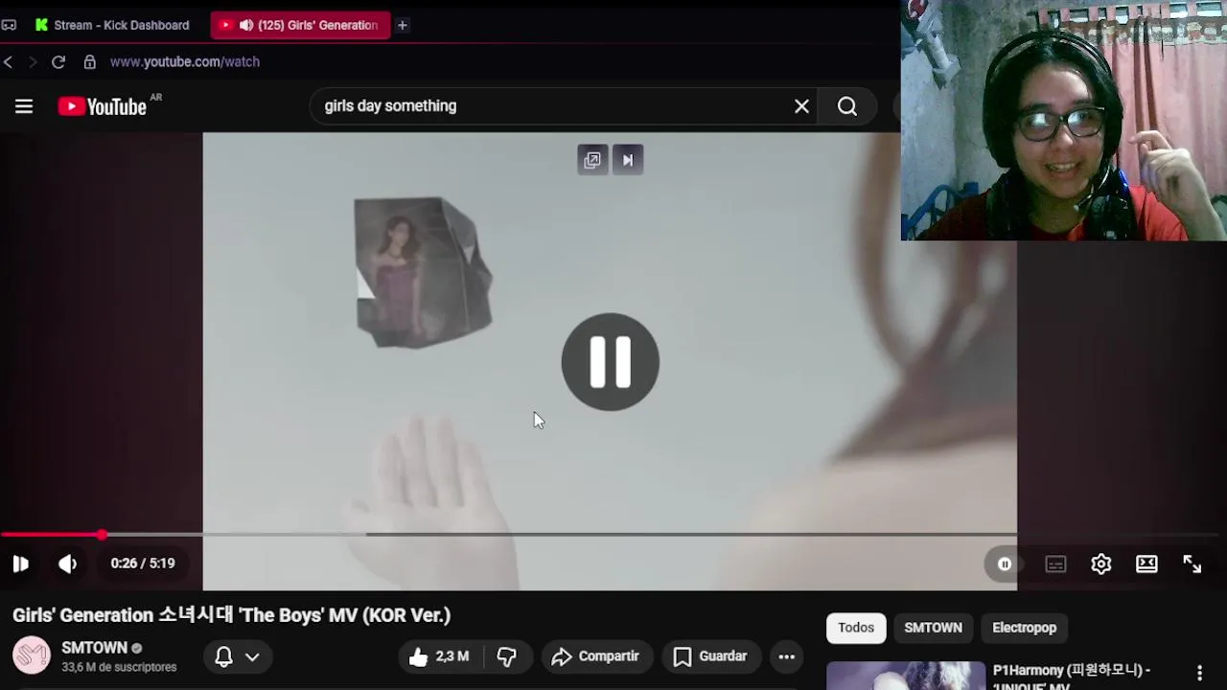Click the notification bell for SMTOWN
1227x690 pixels.
tap(223, 656)
